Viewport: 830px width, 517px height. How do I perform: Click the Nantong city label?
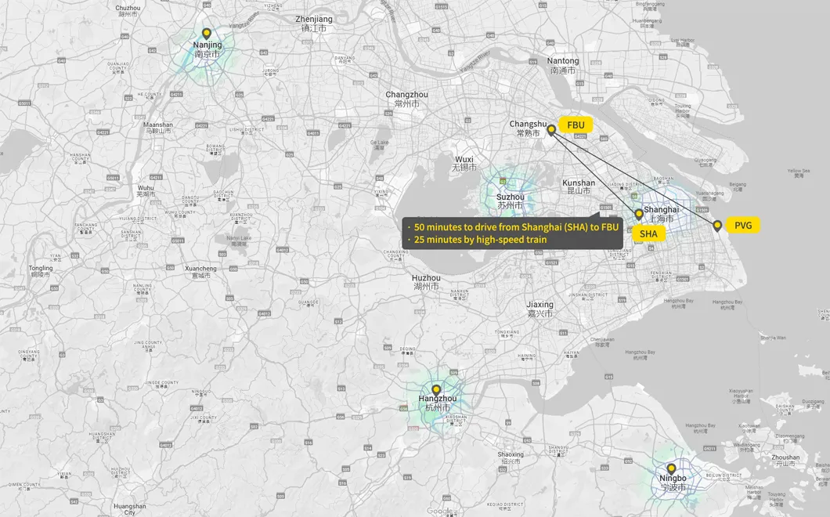click(x=563, y=65)
